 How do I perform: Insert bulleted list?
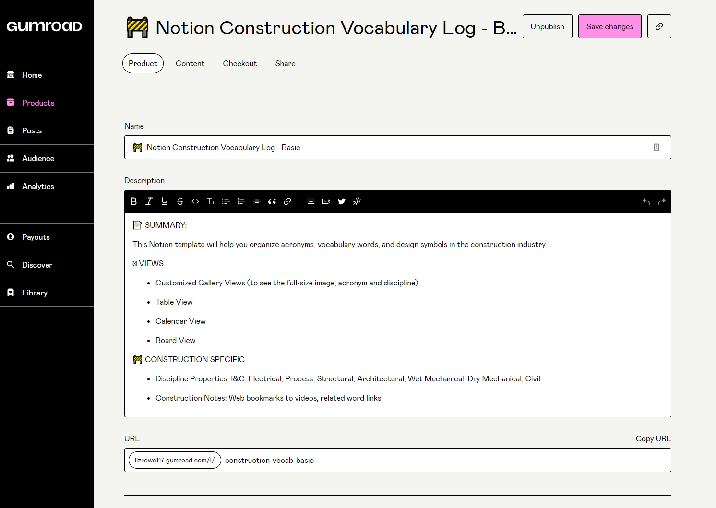pyautogui.click(x=226, y=201)
